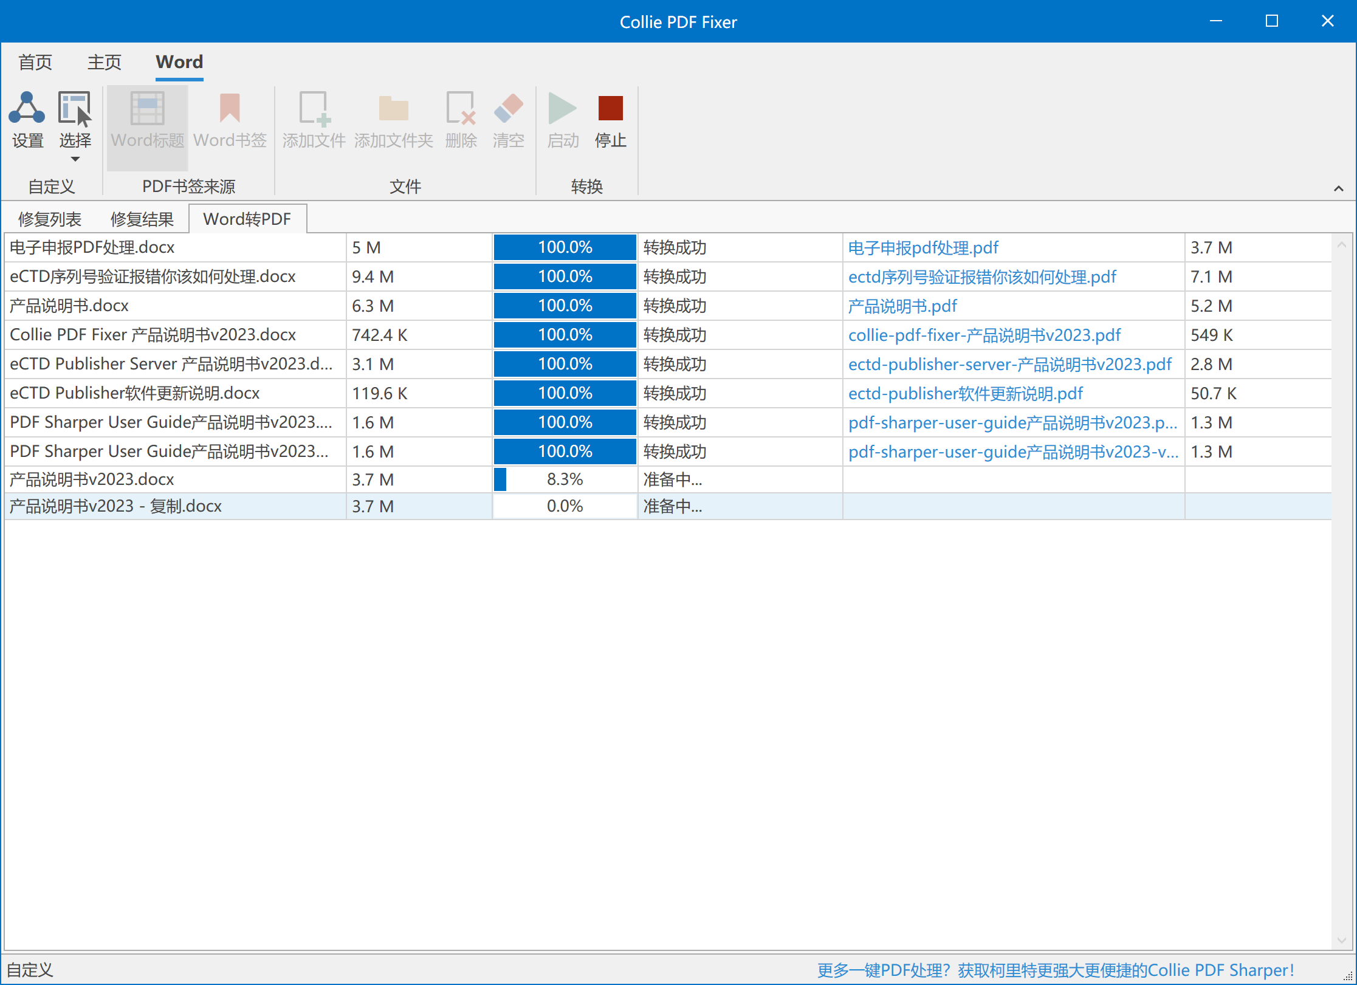Click the 8.3% progress bar
The height and width of the screenshot is (985, 1357).
[565, 479]
